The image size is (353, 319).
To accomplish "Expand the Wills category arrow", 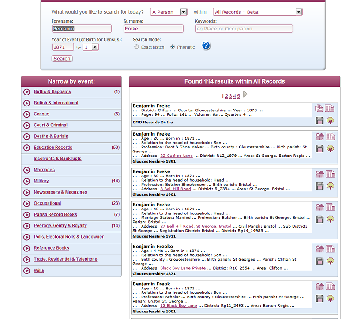I will tap(27, 270).
